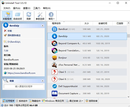Screen dimensions: 130x107
Task: Open the Startup items (自启动项) toolbar button
Action: 18,16
